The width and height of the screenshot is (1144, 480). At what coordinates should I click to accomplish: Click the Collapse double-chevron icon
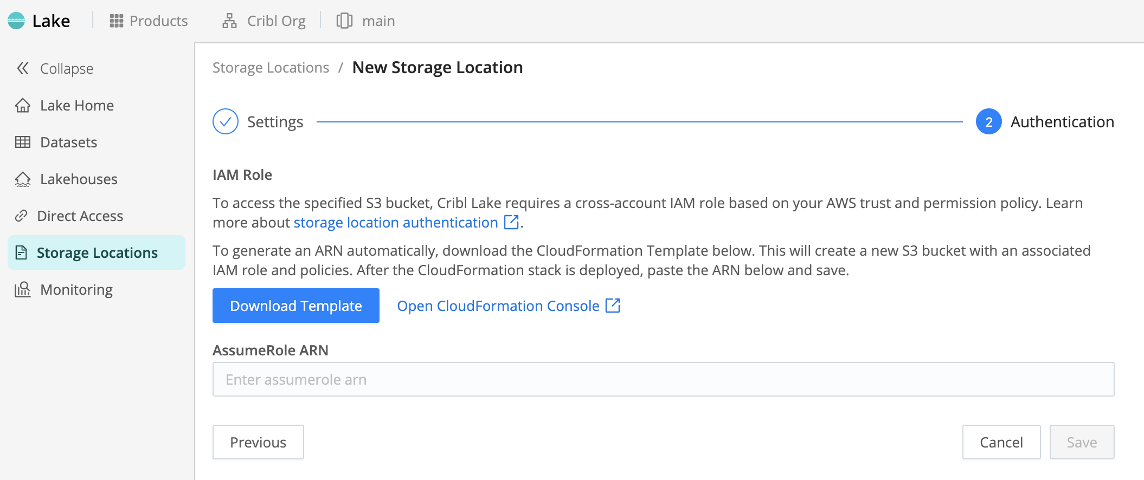click(23, 68)
